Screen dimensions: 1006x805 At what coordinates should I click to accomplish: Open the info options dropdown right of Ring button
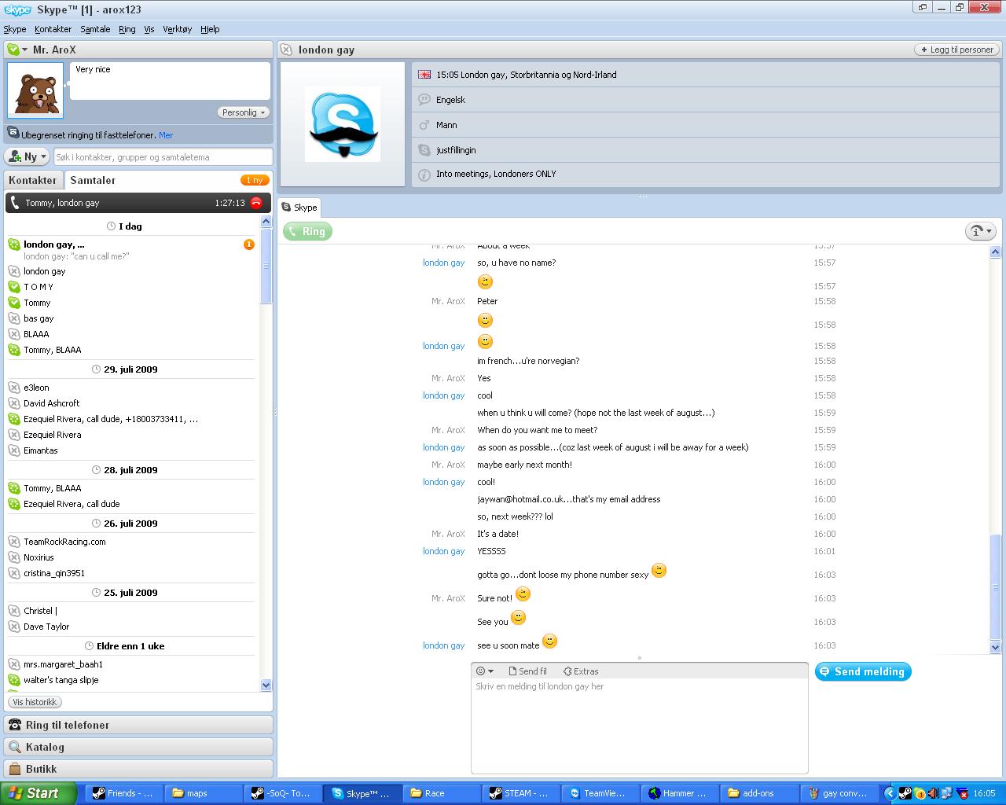pos(981,231)
